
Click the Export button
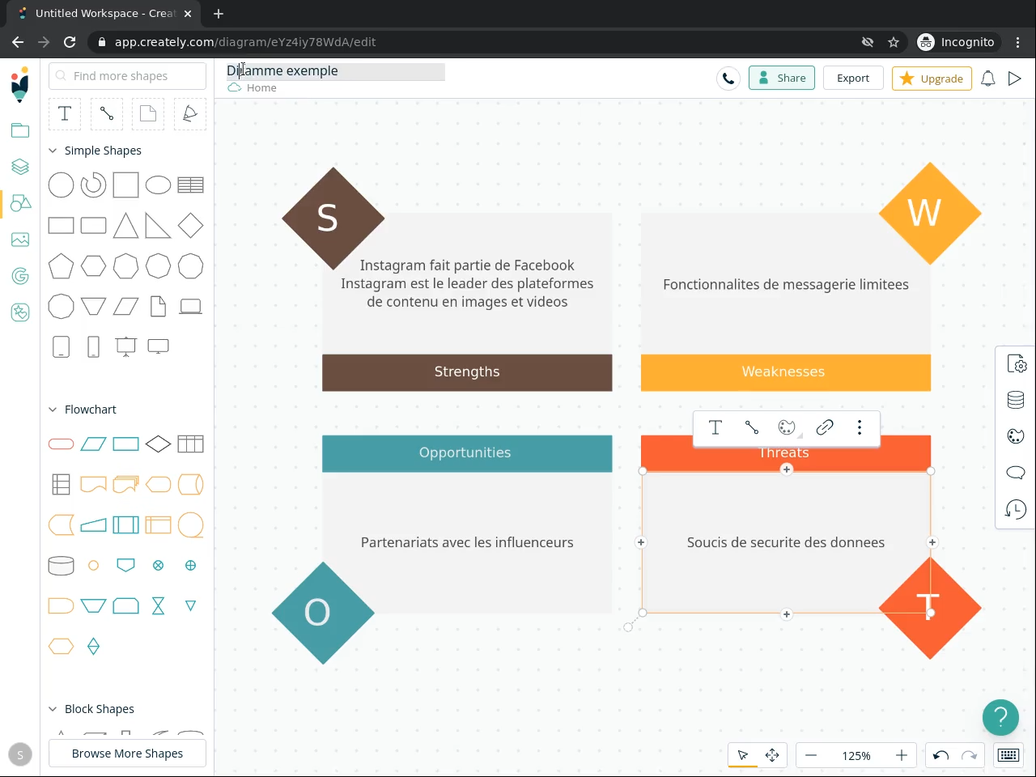(x=853, y=79)
